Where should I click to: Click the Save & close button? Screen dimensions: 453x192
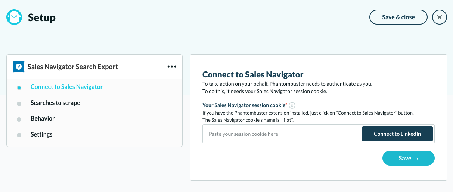click(398, 17)
